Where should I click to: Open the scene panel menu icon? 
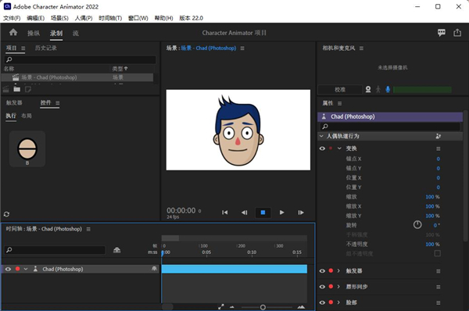(242, 48)
